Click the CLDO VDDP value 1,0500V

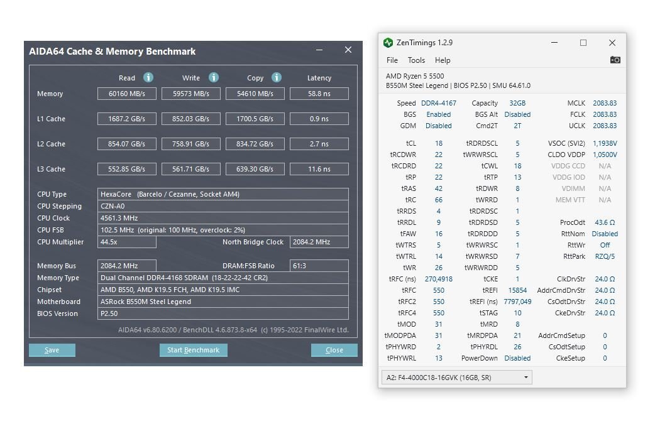pos(605,155)
